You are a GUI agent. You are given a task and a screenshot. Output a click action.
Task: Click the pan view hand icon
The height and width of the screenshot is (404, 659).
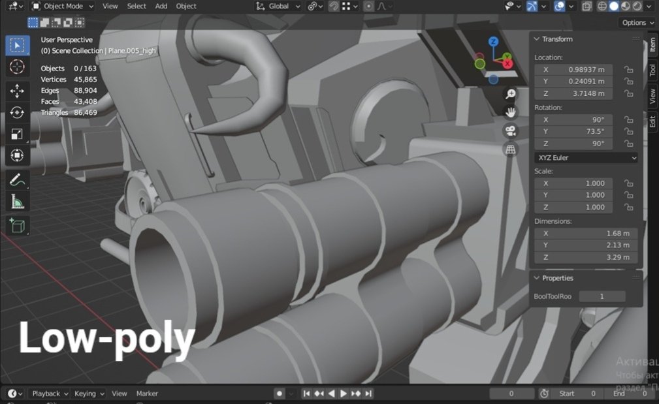pyautogui.click(x=511, y=112)
